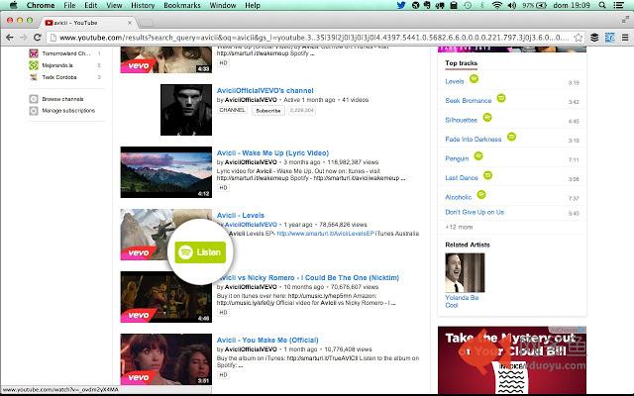Image resolution: width=634 pixels, height=396 pixels.
Task: Open Avicii - You Make Me (Official) link
Action: click(267, 340)
